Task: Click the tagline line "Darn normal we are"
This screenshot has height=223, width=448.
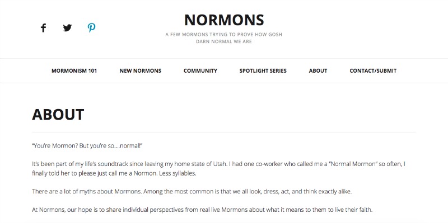Action: 223,41
